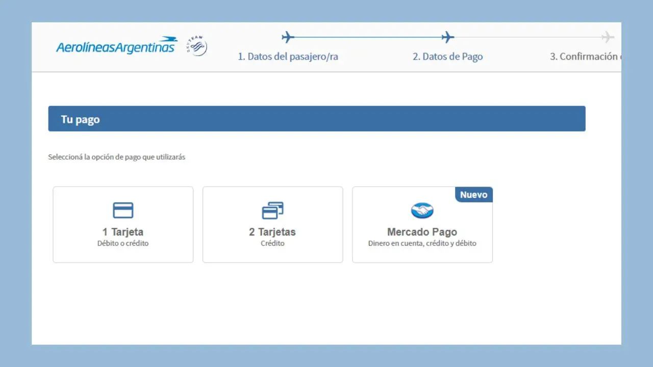Viewport: 653px width, 367px height.
Task: Open step 3. Confirmación
Action: coord(586,57)
